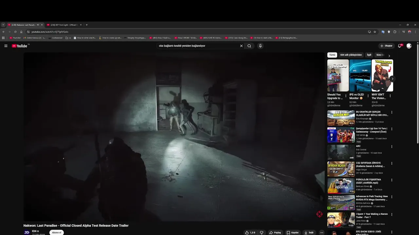Open the Shopify Dropshipping bookmark

135,38
